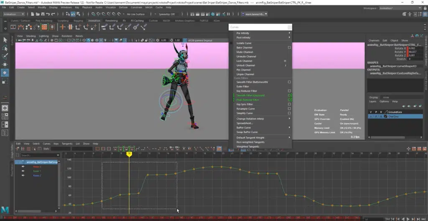Open the Deform menu in menu bar
This screenshot has width=428, height=221.
point(123,8)
